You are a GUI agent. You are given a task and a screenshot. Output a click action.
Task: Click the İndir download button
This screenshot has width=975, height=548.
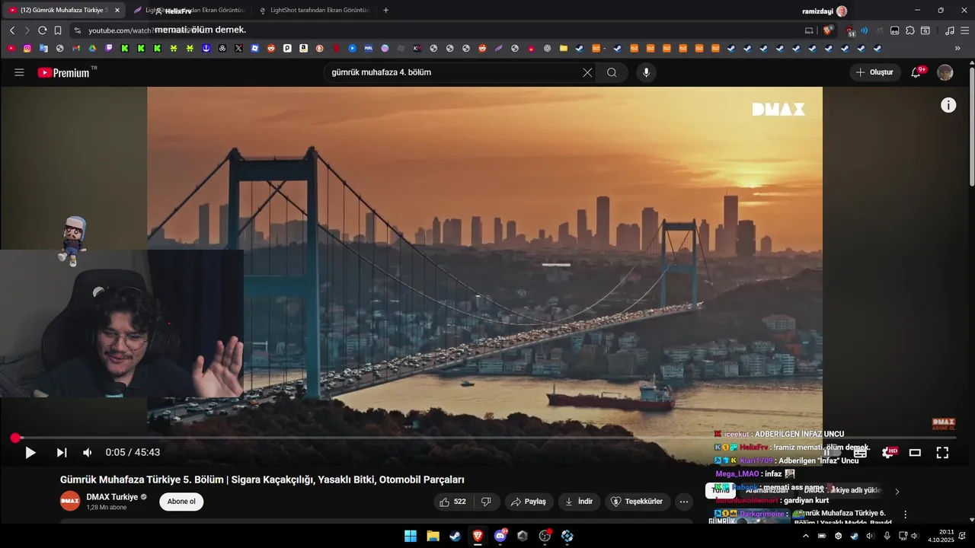579,502
